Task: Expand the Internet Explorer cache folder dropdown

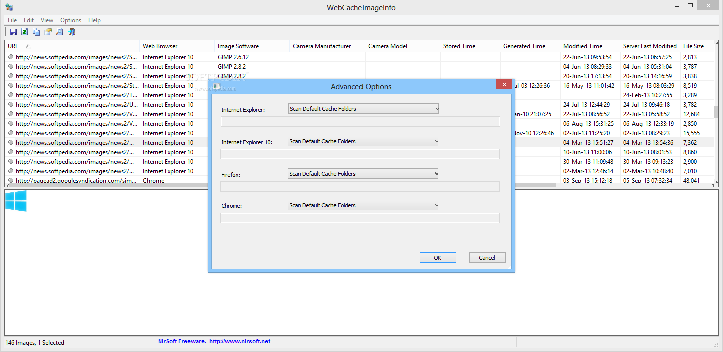Action: tap(364, 109)
